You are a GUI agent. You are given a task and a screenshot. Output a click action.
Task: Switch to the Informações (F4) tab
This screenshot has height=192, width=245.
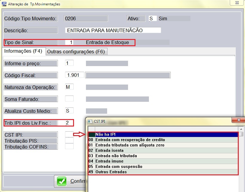click(x=23, y=51)
